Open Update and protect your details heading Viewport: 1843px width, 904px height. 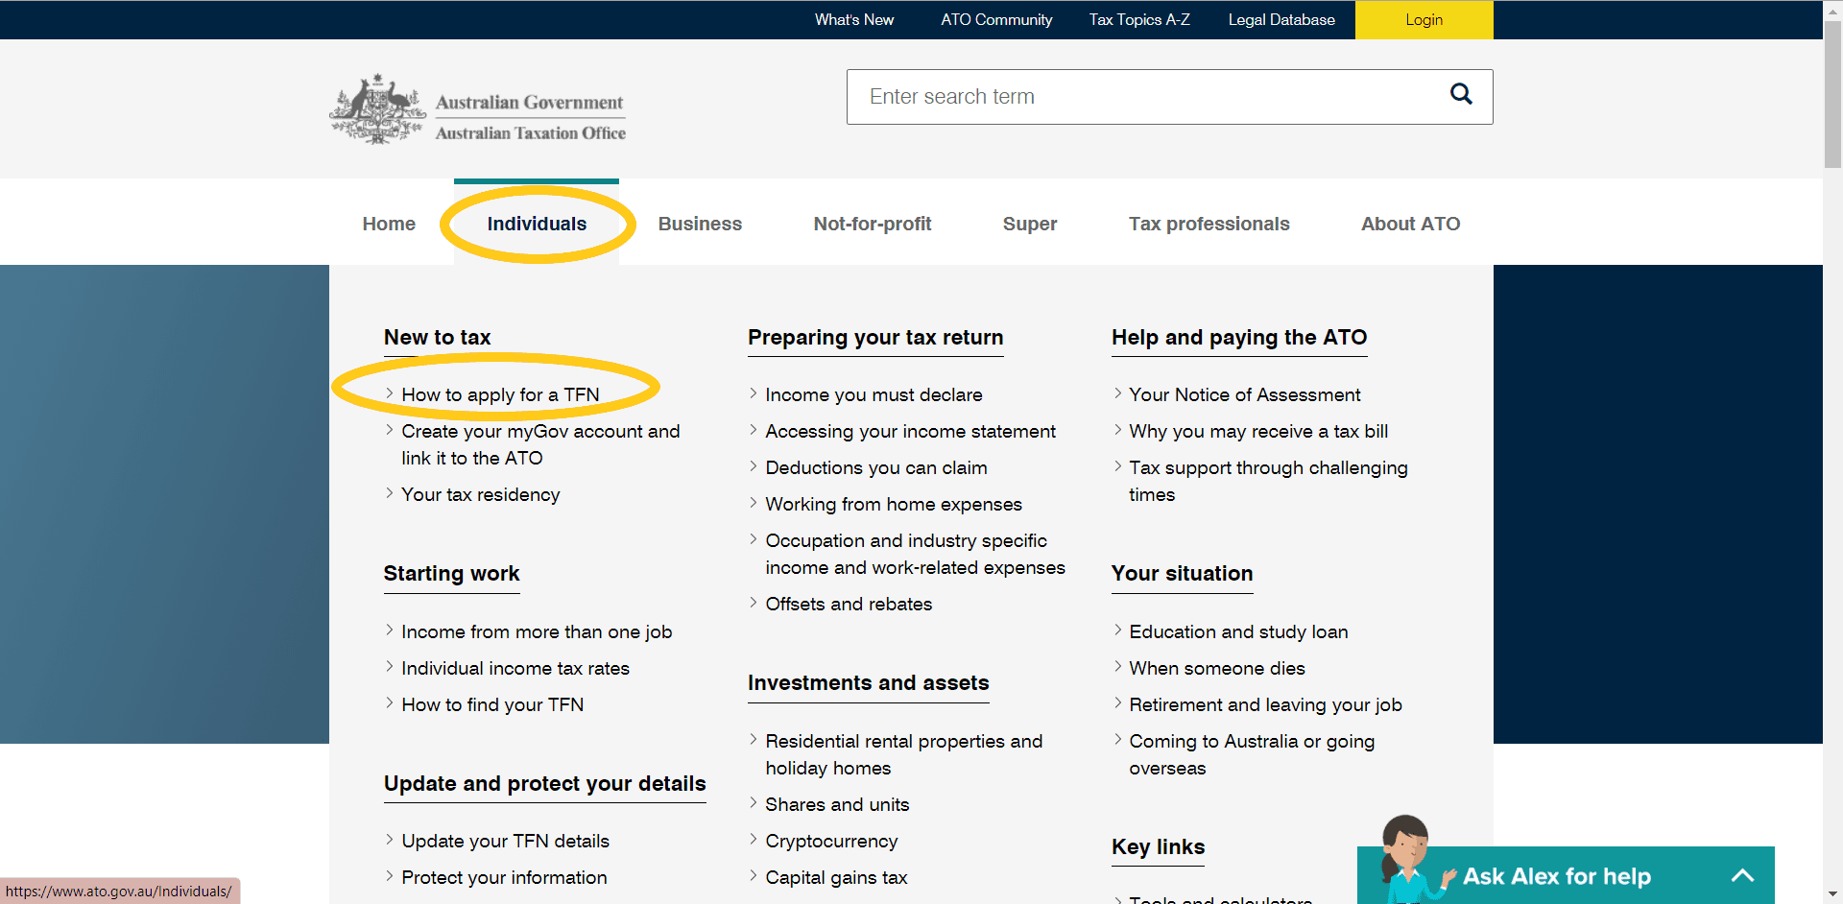[544, 784]
